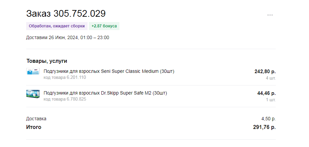
Task: Open the Seni Super Classic Medium product link
Action: 109,71
